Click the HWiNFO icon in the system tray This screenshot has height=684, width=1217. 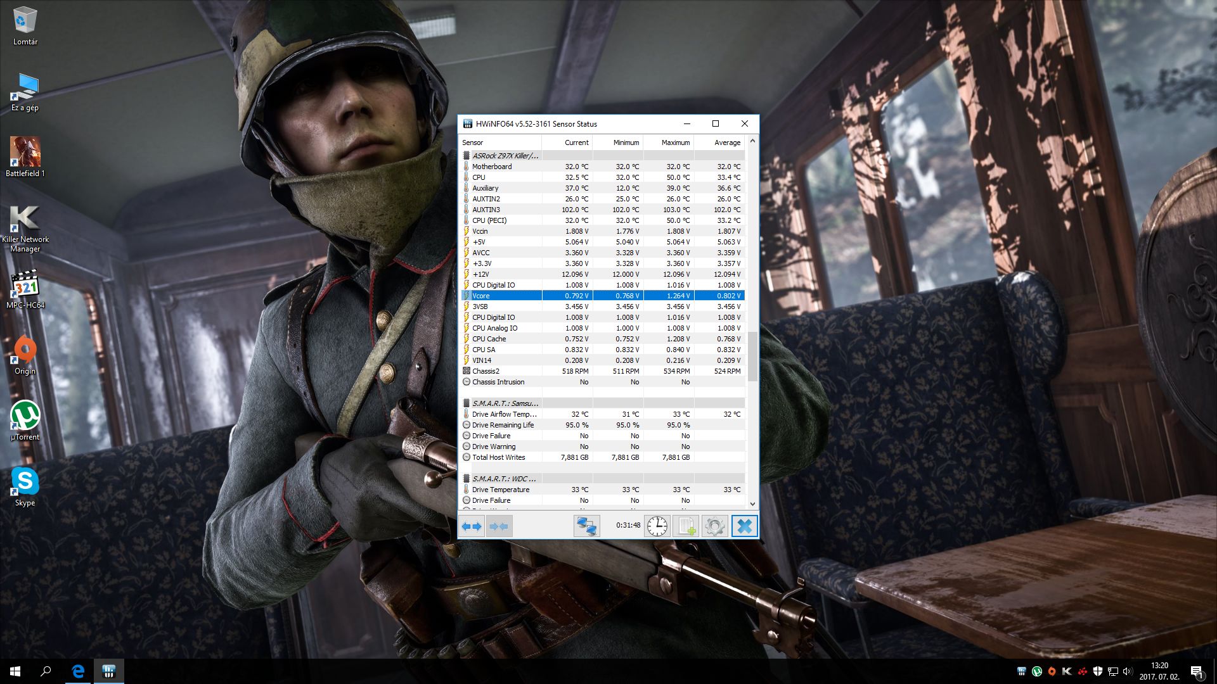pos(1022,671)
